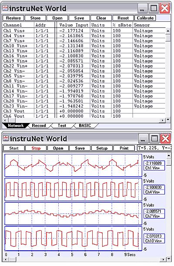
Task: Click the Ch1 Vin+ channel label box beside the first graph
Action: click(154, 166)
